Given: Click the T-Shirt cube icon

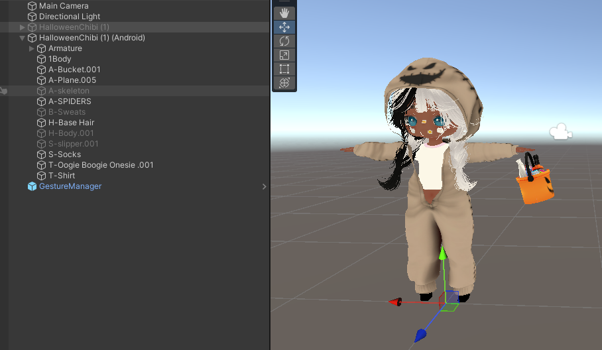Looking at the screenshot, I should (x=42, y=176).
